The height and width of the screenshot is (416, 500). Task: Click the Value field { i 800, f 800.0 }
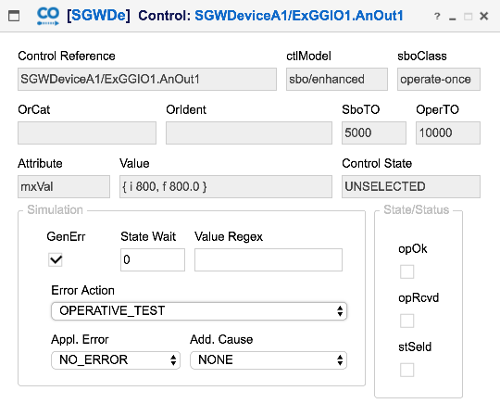226,186
